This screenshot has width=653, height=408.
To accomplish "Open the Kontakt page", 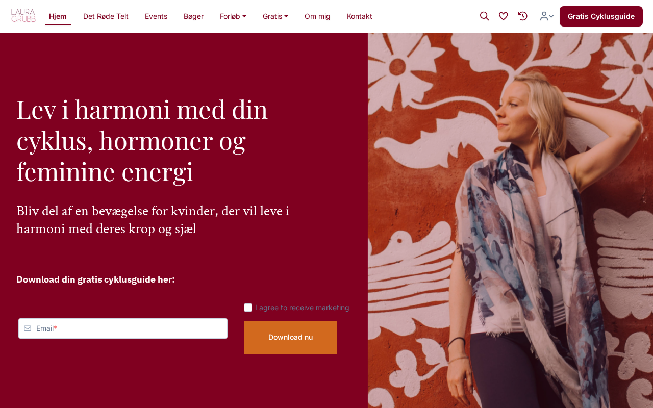I will click(x=360, y=16).
